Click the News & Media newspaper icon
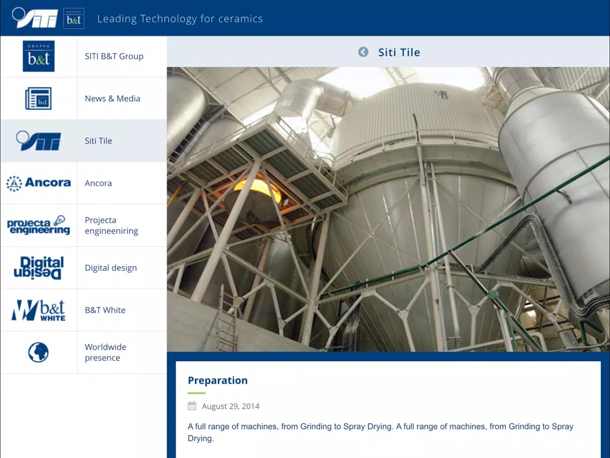 [39, 98]
